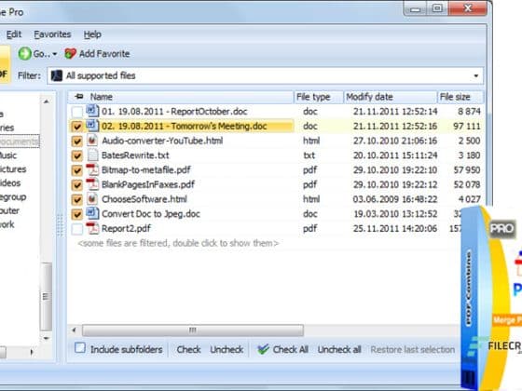The image size is (522, 391).
Task: Click down arrow of folder tree scrollbar
Action: [x=47, y=339]
